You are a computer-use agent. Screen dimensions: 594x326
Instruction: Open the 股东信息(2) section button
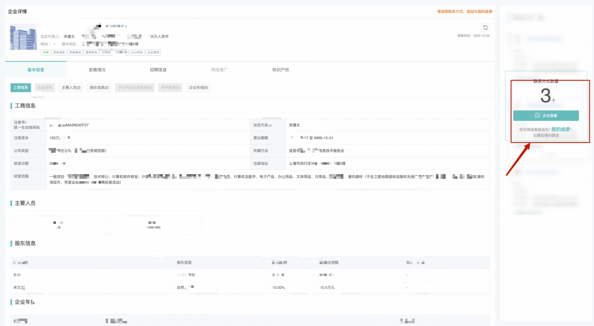99,88
